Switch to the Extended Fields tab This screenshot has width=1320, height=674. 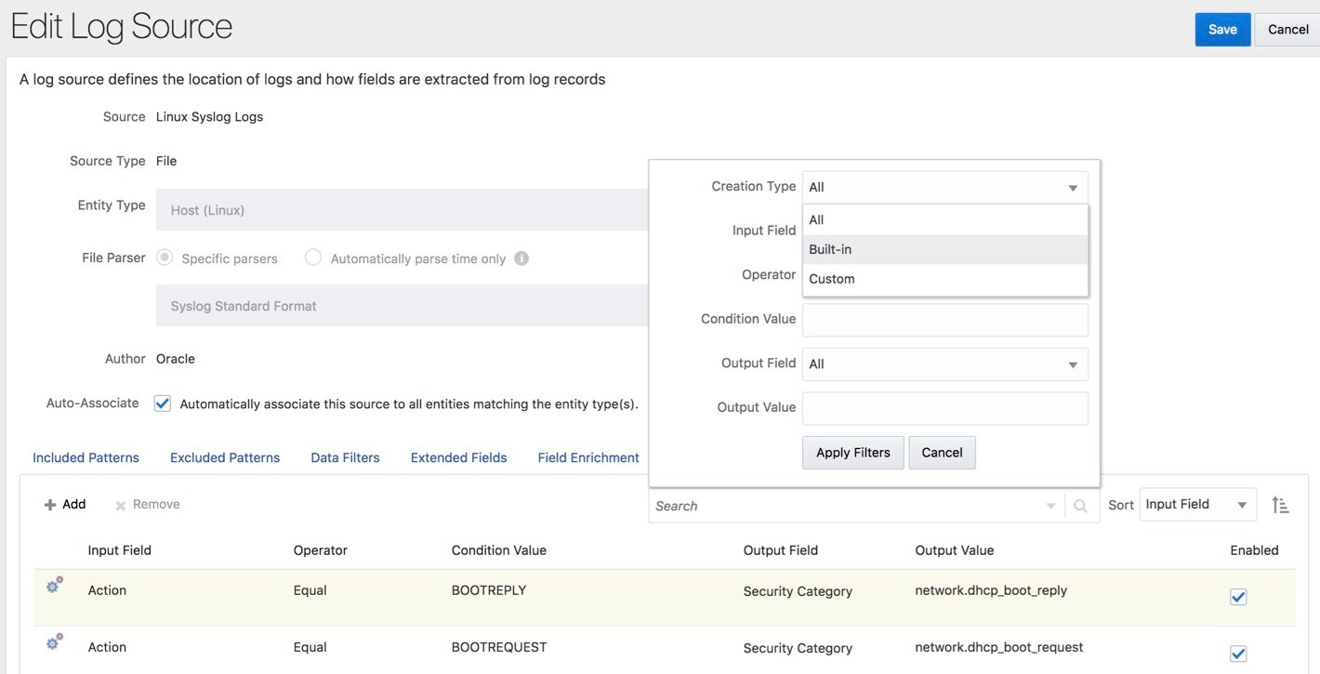pyautogui.click(x=458, y=457)
